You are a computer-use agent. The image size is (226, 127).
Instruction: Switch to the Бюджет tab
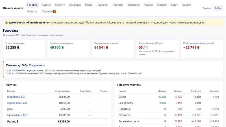coord(162,5)
